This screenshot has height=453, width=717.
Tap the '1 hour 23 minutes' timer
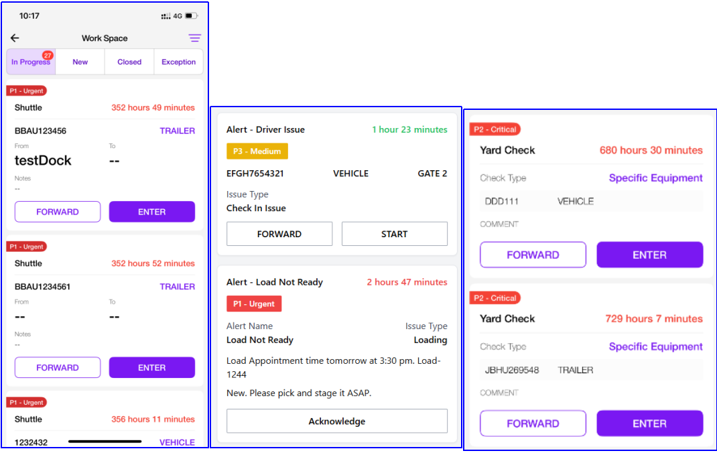pyautogui.click(x=409, y=129)
